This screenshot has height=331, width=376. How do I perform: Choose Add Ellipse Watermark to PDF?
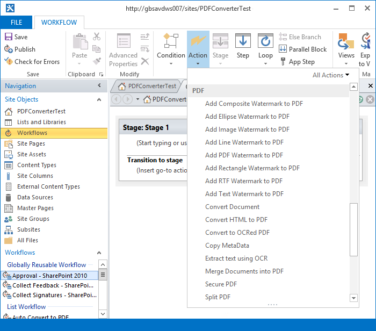(247, 117)
